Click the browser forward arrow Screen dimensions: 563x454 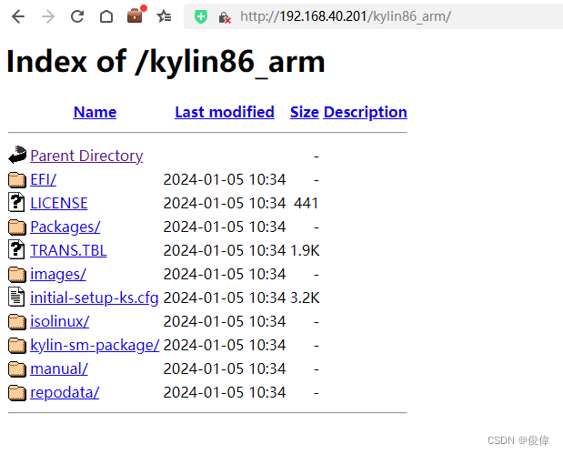[x=48, y=16]
